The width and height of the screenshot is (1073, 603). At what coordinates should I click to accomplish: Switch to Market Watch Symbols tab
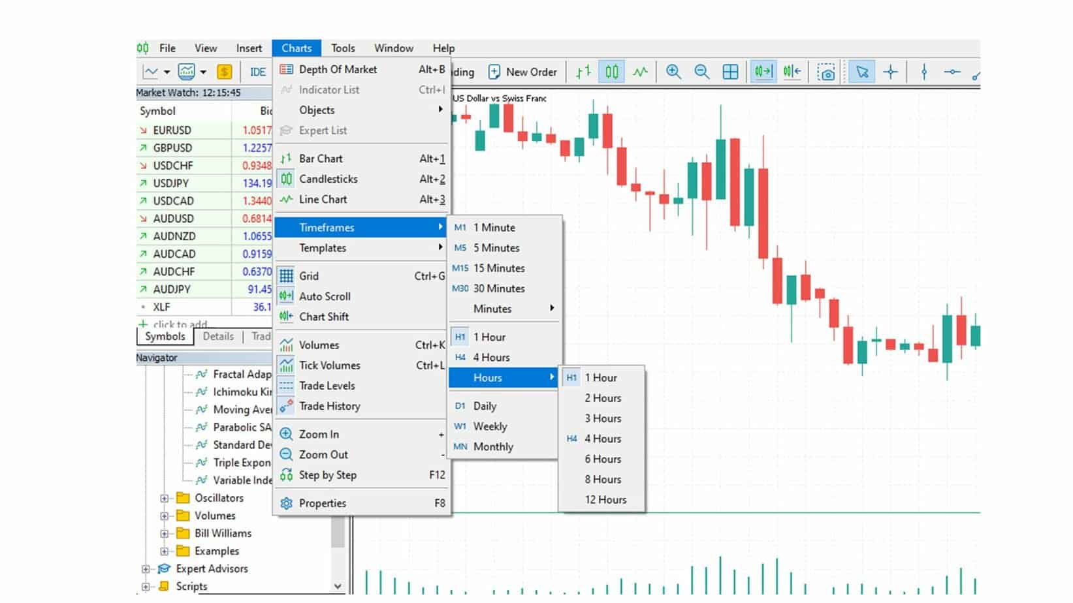click(x=165, y=336)
